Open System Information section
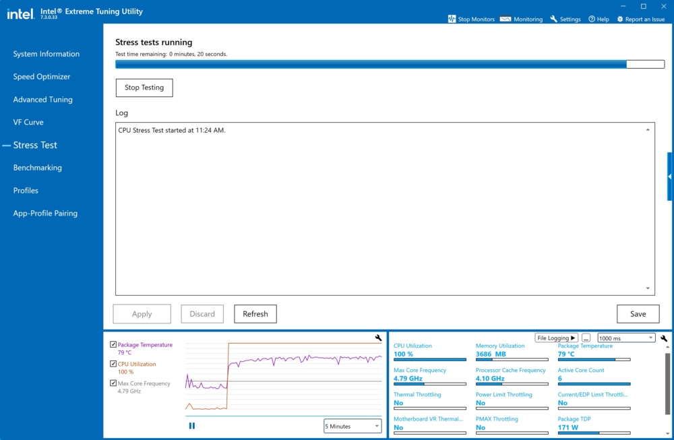674x440 pixels. (x=47, y=54)
